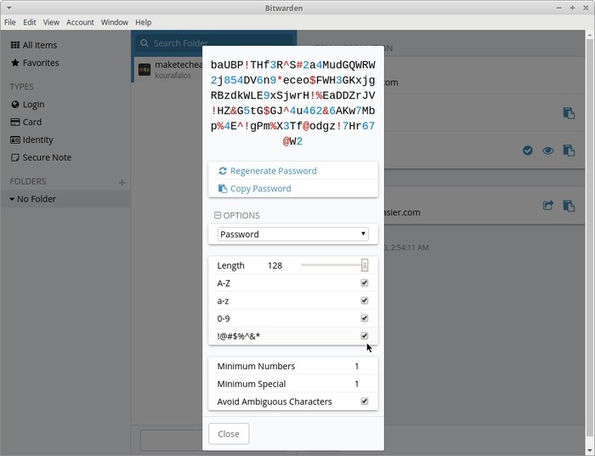595x456 pixels.
Task: Click the All Items grid icon
Action: coord(15,45)
